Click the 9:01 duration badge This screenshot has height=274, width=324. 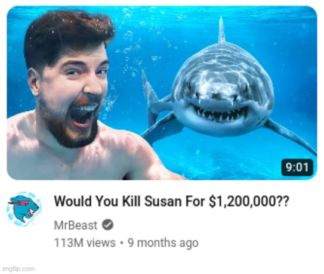pyautogui.click(x=297, y=167)
